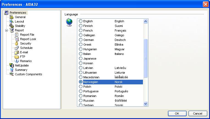Screen dimensions: 210x119
Task: Click the Report Look icon
Action: click(17, 39)
